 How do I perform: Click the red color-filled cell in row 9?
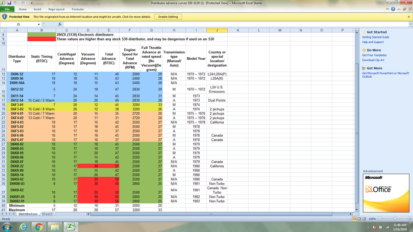pyautogui.click(x=42, y=39)
